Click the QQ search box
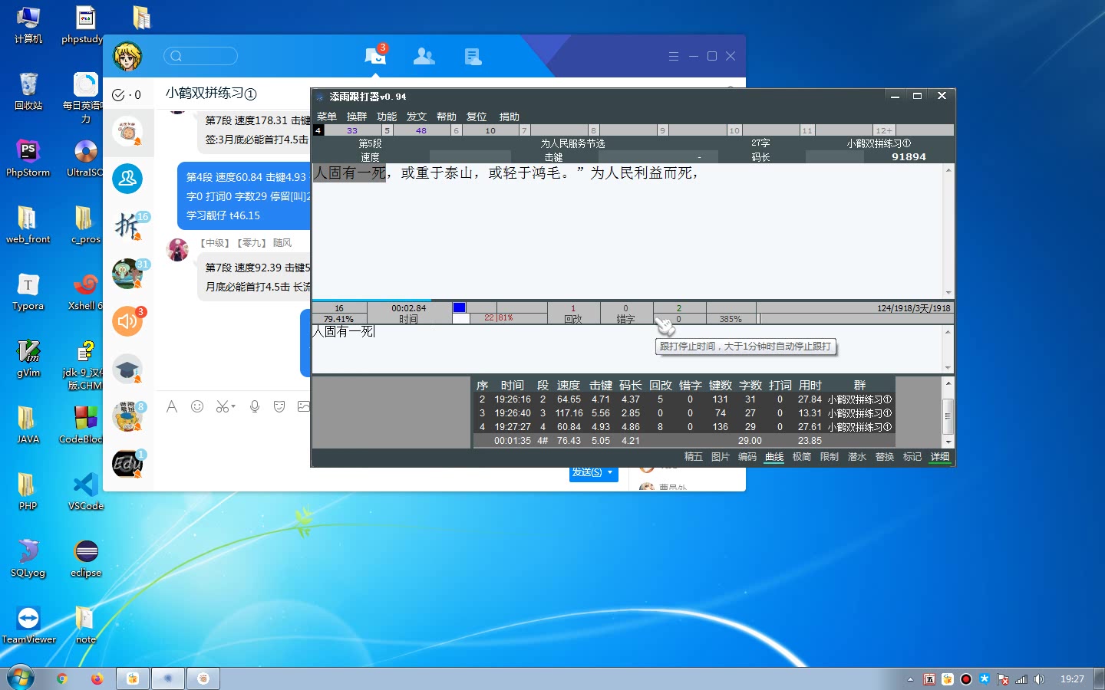The width and height of the screenshot is (1105, 690). click(x=200, y=56)
